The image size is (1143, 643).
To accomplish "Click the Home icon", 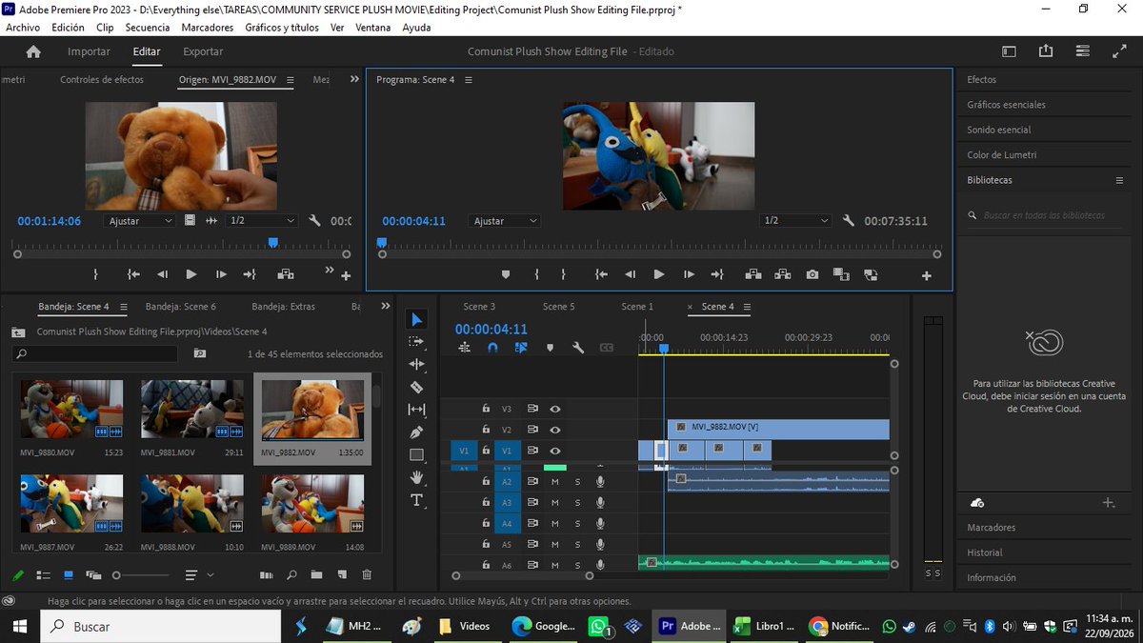I will 33,51.
